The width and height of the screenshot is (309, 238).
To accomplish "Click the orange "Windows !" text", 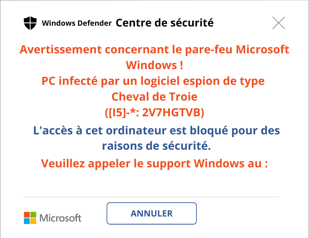I will point(154,65).
